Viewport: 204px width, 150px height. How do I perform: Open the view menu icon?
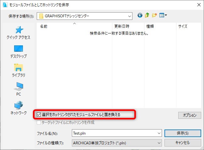click(163, 15)
